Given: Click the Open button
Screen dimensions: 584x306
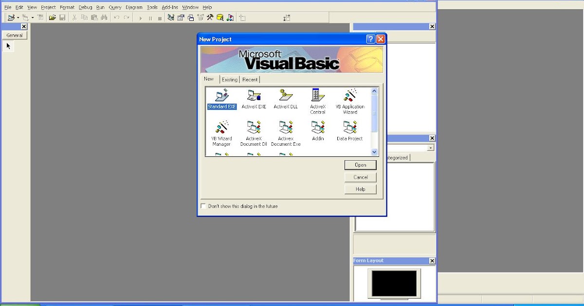Looking at the screenshot, I should pyautogui.click(x=360, y=165).
